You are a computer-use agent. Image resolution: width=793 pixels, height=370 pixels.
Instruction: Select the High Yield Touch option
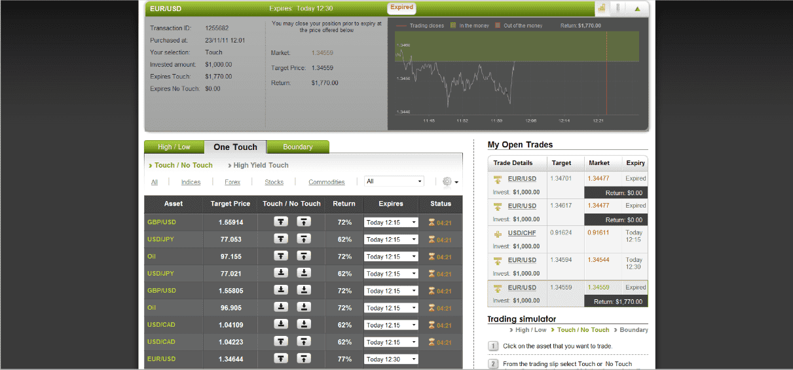coord(261,166)
